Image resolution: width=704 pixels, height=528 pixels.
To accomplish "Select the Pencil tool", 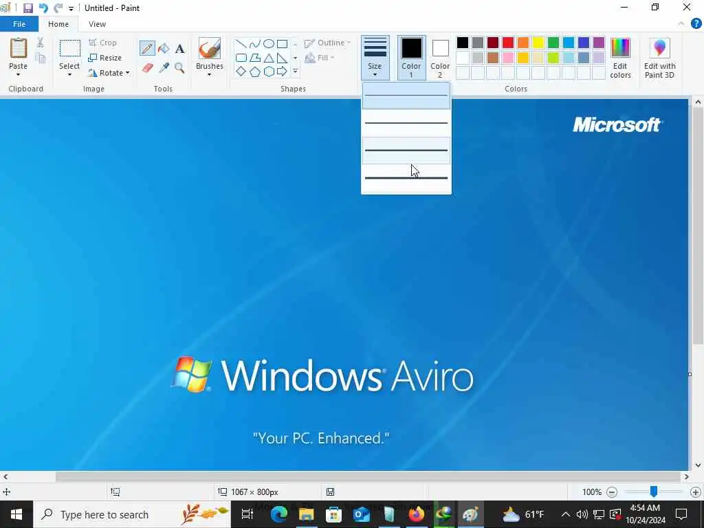I will (147, 48).
